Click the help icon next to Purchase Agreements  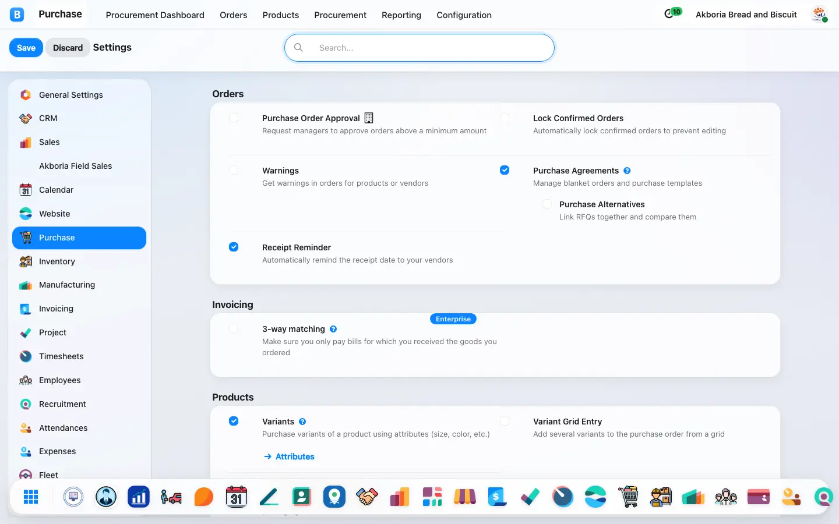(627, 171)
